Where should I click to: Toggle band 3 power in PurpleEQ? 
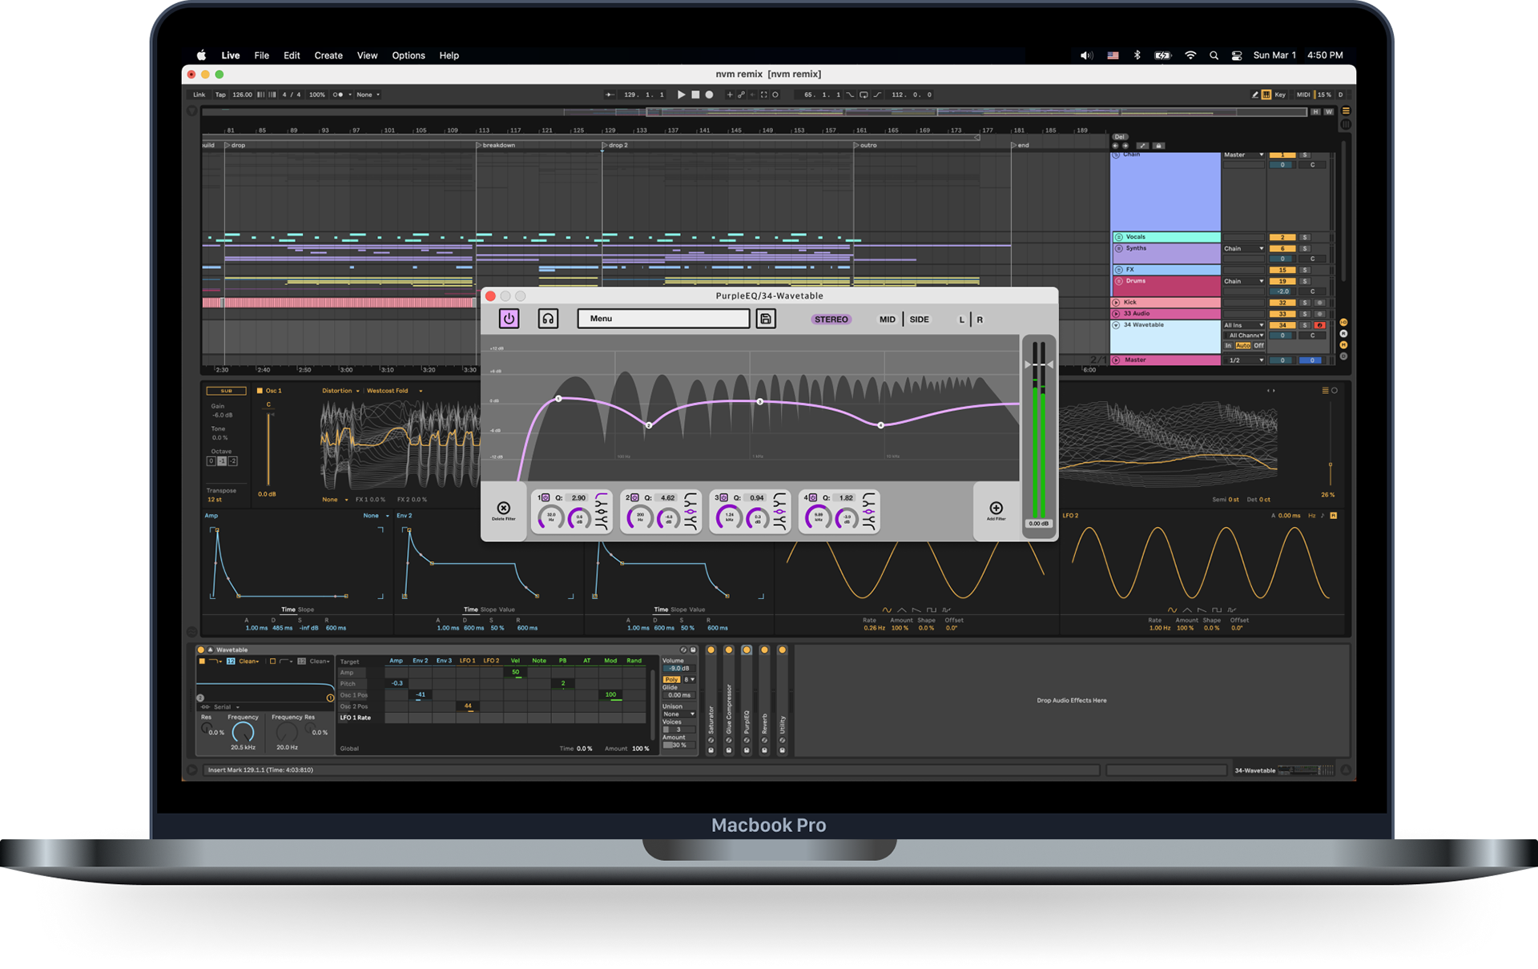click(723, 497)
